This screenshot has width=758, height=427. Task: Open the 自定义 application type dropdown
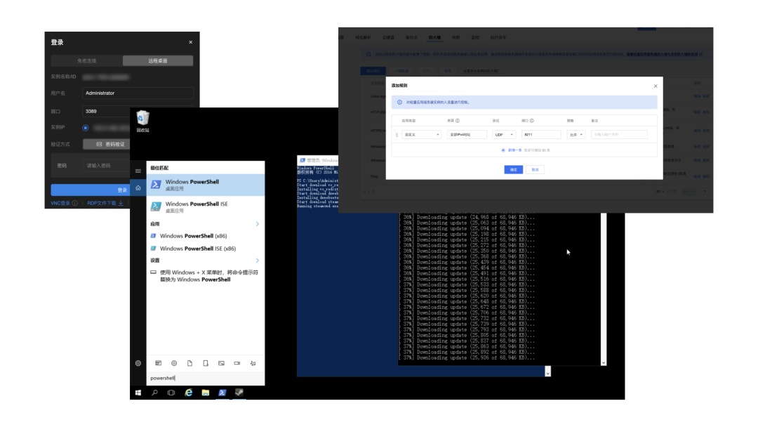(421, 135)
